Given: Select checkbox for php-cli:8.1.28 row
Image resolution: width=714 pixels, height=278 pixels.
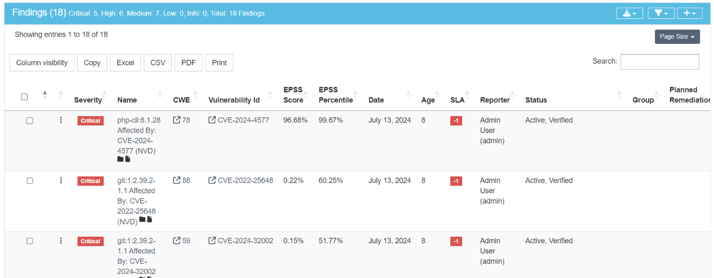Looking at the screenshot, I should (x=30, y=120).
